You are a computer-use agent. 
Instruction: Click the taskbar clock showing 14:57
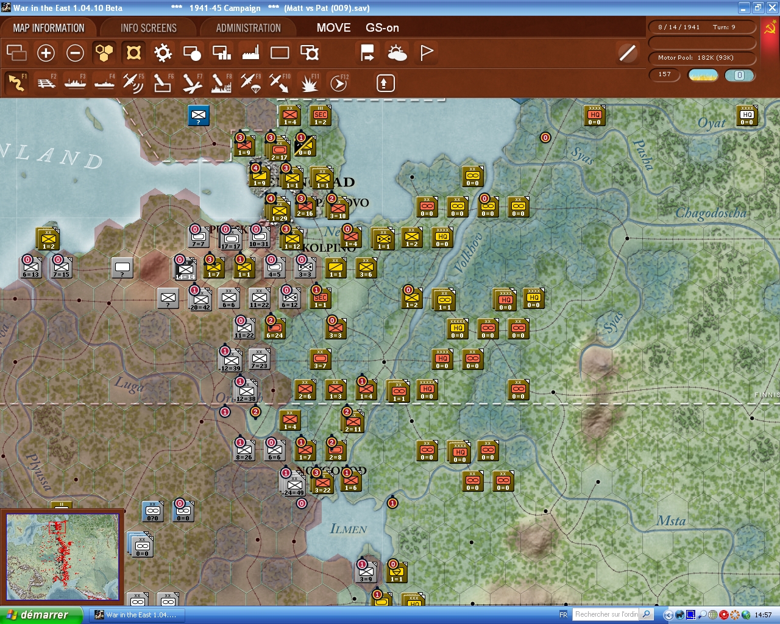[x=763, y=615]
